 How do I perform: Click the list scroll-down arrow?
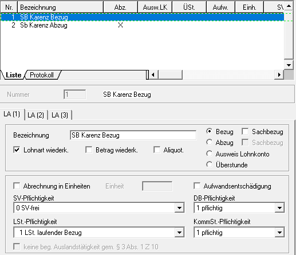(x=289, y=65)
